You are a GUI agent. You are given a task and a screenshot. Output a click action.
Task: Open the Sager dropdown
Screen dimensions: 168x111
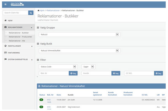pos(89,67)
